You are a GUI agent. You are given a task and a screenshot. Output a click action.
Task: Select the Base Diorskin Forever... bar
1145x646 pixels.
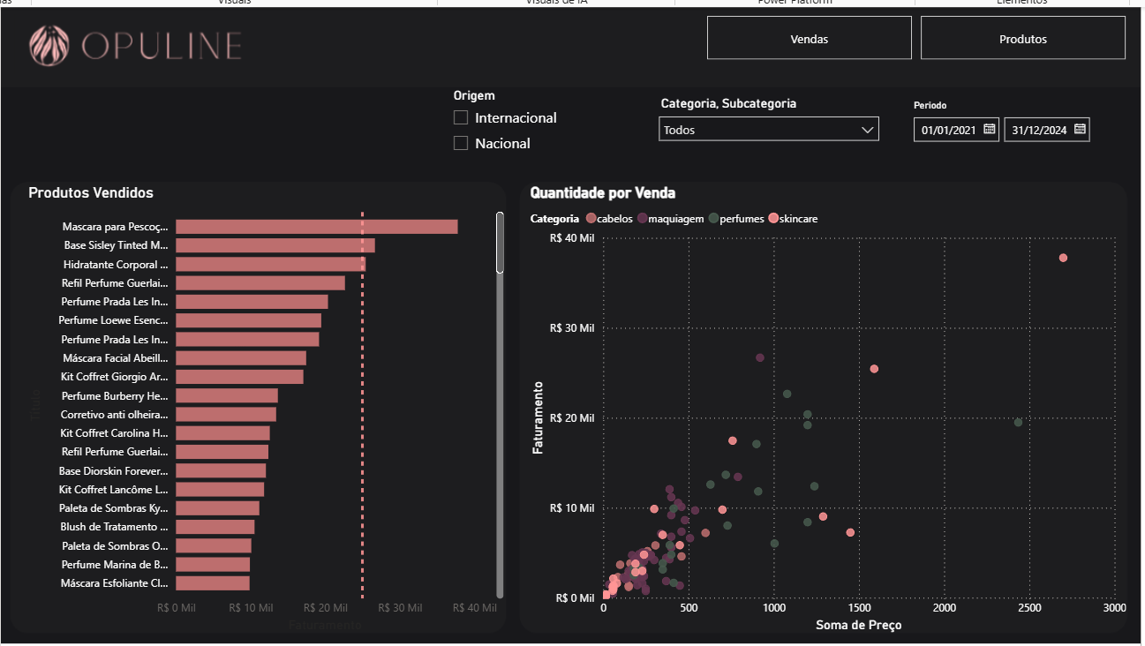pyautogui.click(x=221, y=470)
